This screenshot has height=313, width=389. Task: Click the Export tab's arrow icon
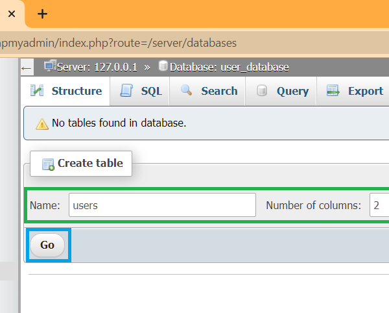pyautogui.click(x=333, y=91)
